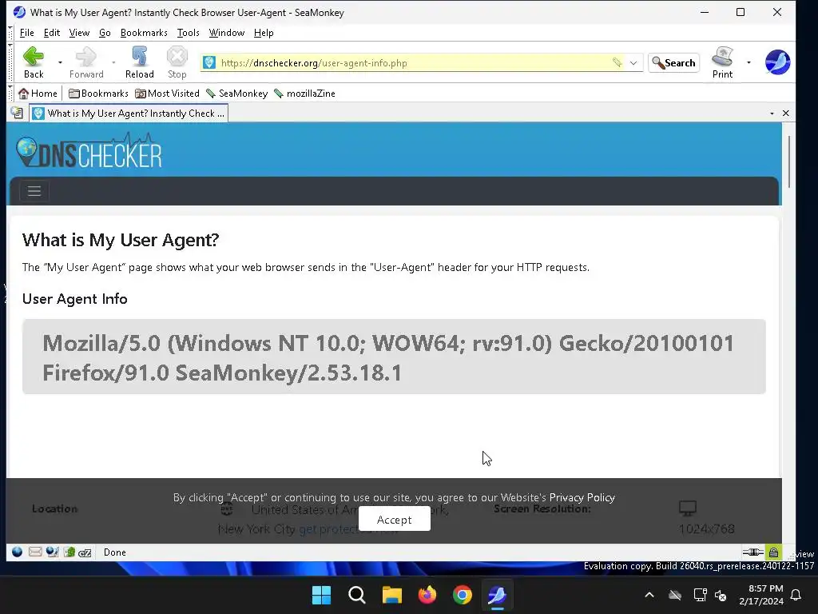Show hidden system tray icons chevron
This screenshot has width=818, height=614.
point(649,595)
